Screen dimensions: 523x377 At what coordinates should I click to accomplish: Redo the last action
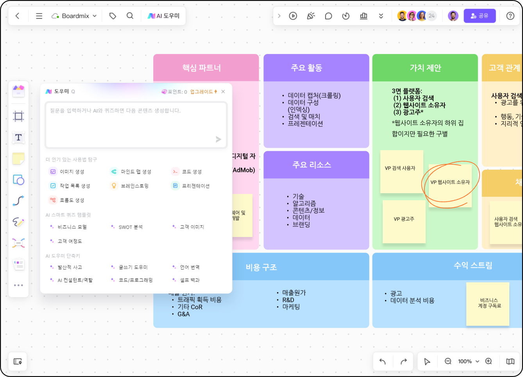pos(404,361)
